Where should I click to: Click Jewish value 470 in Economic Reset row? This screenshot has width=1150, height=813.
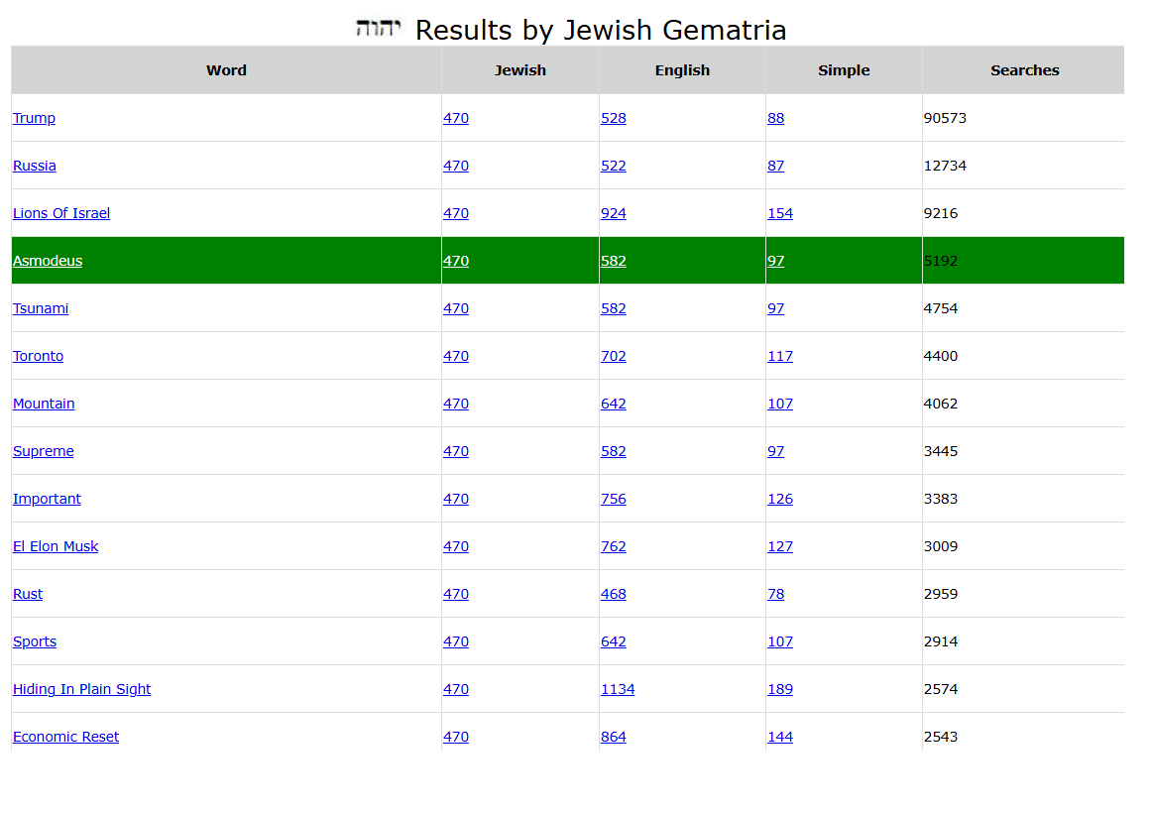click(456, 738)
